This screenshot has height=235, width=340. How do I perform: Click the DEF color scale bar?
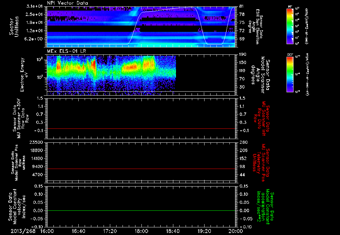pos(290,74)
